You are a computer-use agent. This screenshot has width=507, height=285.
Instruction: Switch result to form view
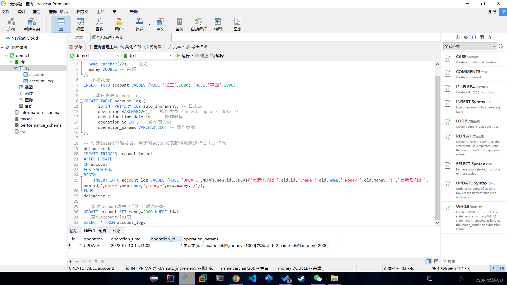(x=436, y=261)
